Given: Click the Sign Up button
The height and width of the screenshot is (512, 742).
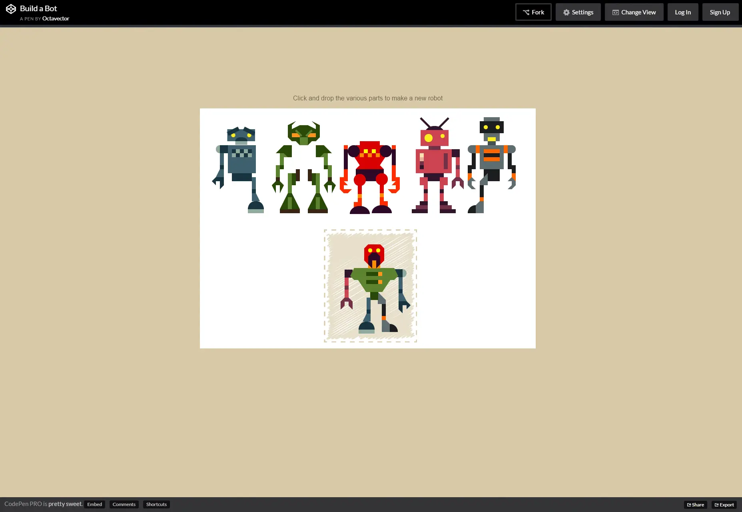Looking at the screenshot, I should (x=720, y=12).
